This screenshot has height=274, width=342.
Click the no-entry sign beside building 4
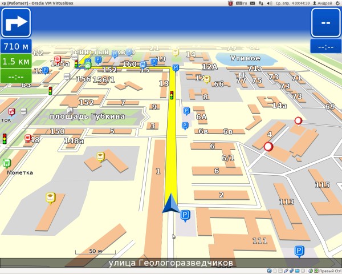click(268, 147)
